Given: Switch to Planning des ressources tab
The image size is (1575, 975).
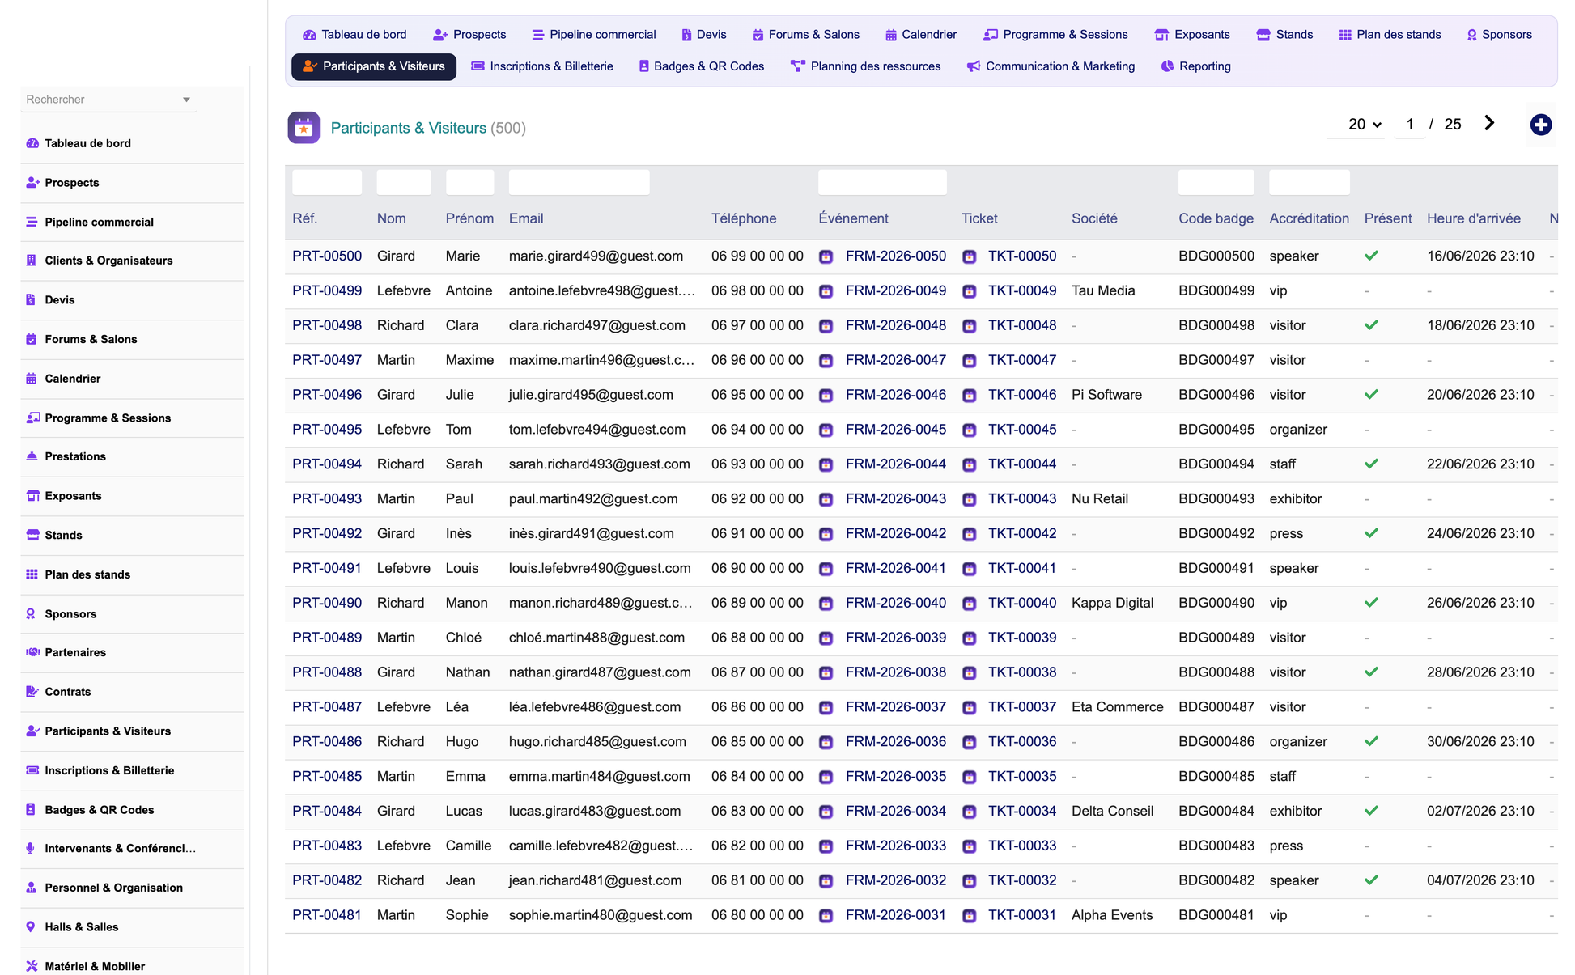Looking at the screenshot, I should click(x=865, y=66).
